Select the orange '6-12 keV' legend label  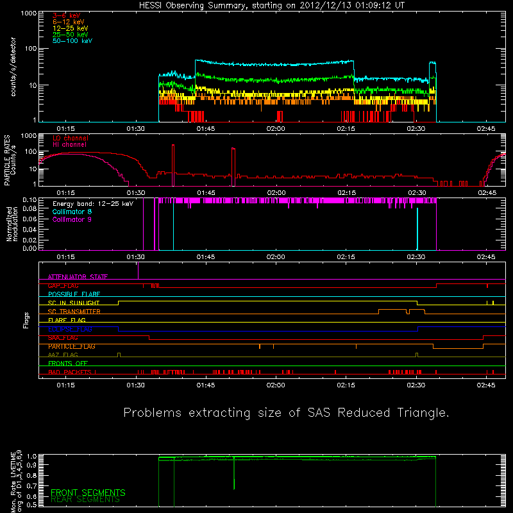[x=69, y=22]
